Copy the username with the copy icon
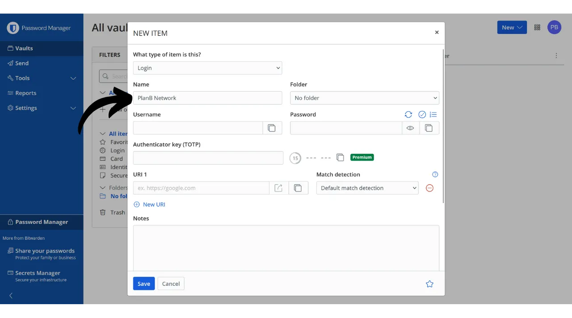 [x=272, y=128]
